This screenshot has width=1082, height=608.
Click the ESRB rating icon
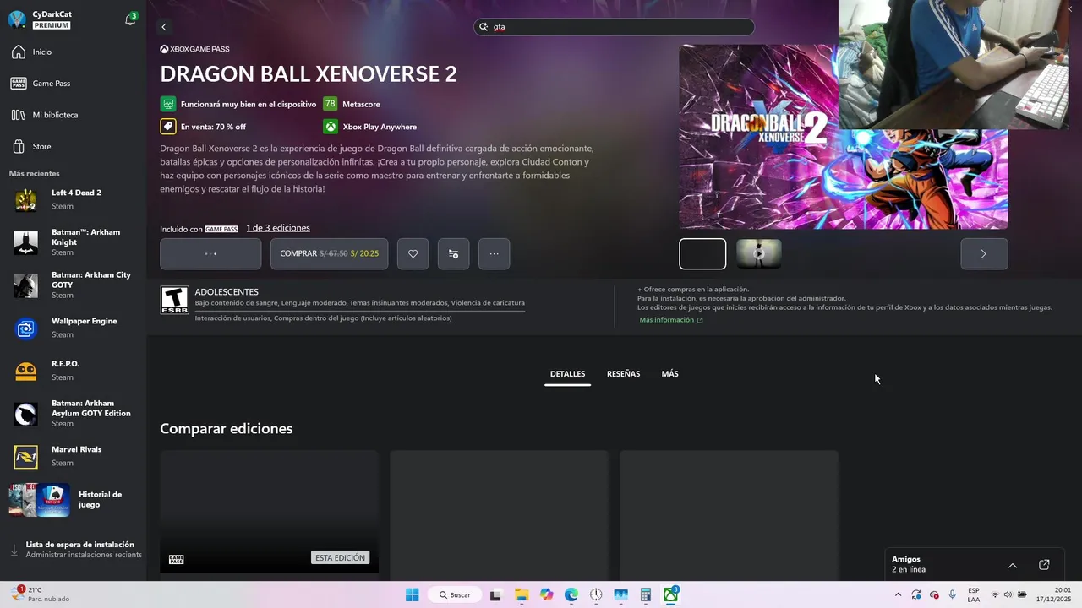(x=174, y=301)
